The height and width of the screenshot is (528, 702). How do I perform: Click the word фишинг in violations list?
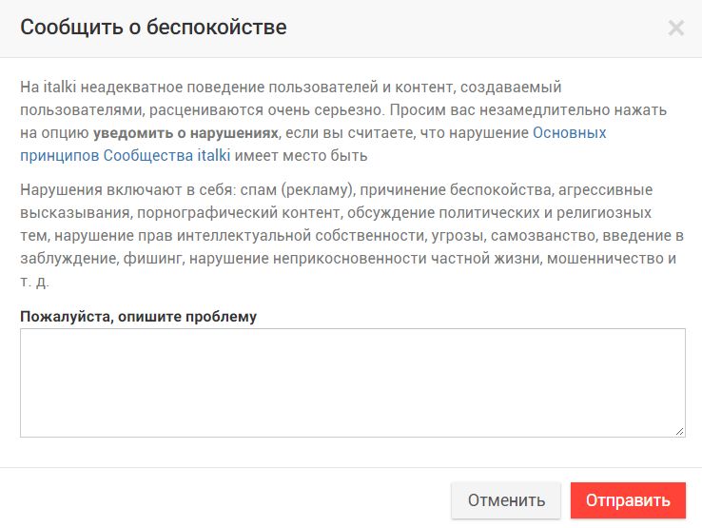152,259
